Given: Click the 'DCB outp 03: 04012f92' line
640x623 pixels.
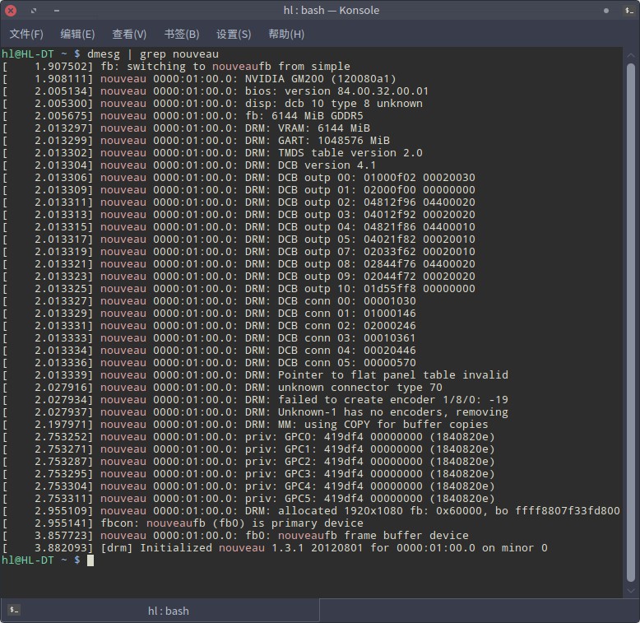Looking at the screenshot, I should (x=239, y=215).
